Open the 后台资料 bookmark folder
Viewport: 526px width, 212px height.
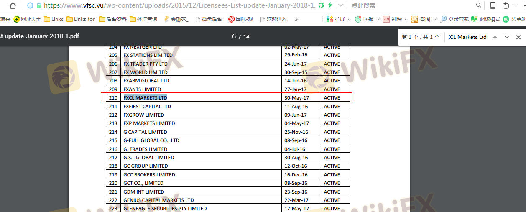[113, 19]
